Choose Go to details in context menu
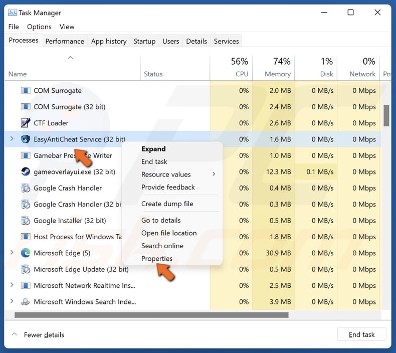Screen dimensions: 396x353 click(x=172, y=220)
